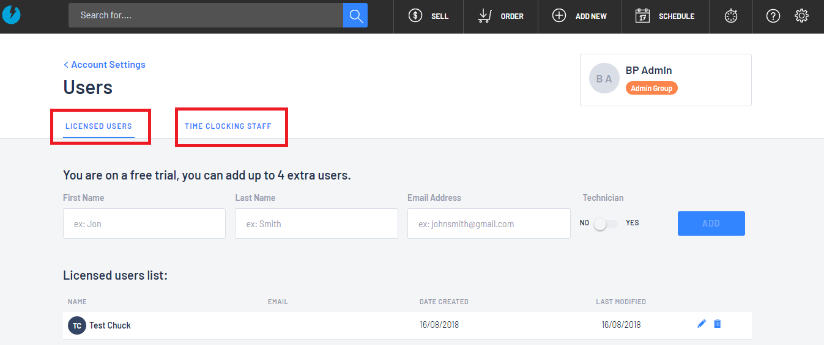Click the lightning bolt app logo
The width and height of the screenshot is (824, 345).
click(x=11, y=14)
